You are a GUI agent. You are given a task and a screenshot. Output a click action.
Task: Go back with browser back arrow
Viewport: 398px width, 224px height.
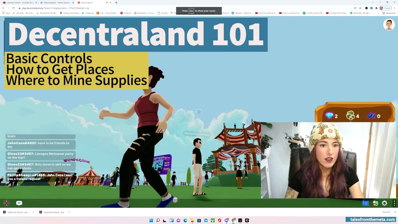(3, 8)
